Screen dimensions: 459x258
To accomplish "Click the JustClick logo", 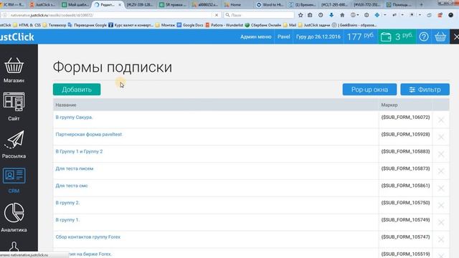I will (17, 37).
